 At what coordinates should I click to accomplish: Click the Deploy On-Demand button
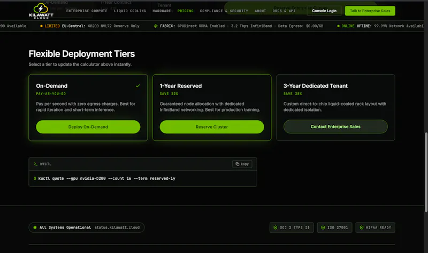click(88, 127)
